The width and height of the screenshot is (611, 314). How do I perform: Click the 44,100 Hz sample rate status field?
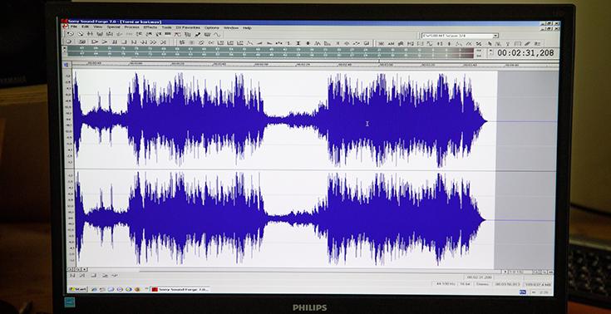pyautogui.click(x=446, y=284)
